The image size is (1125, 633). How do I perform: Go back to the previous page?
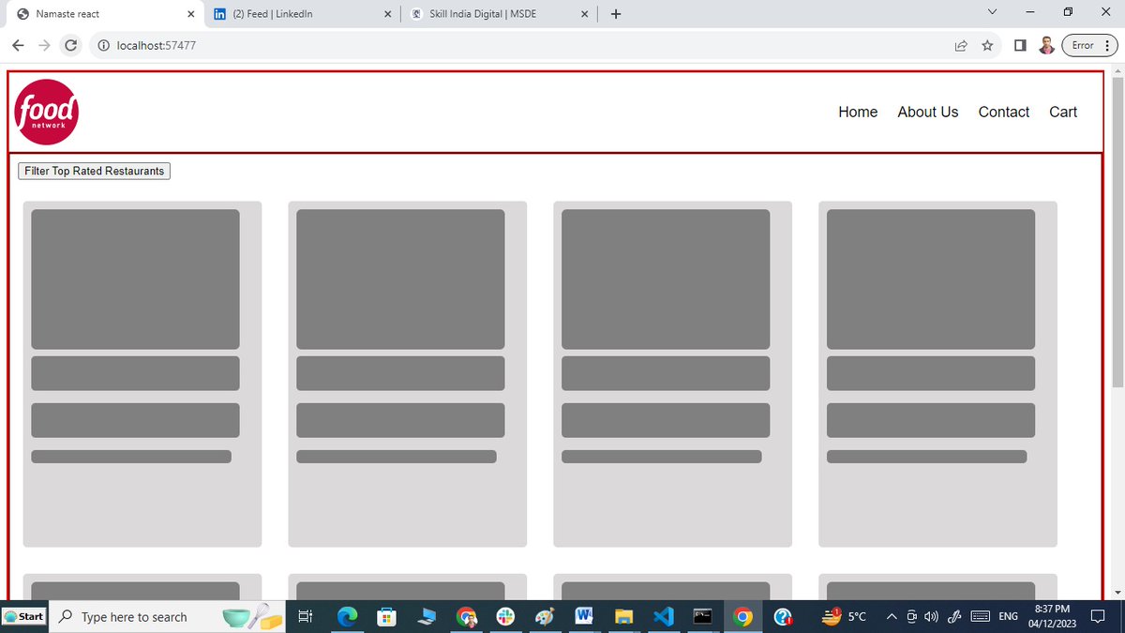(19, 45)
